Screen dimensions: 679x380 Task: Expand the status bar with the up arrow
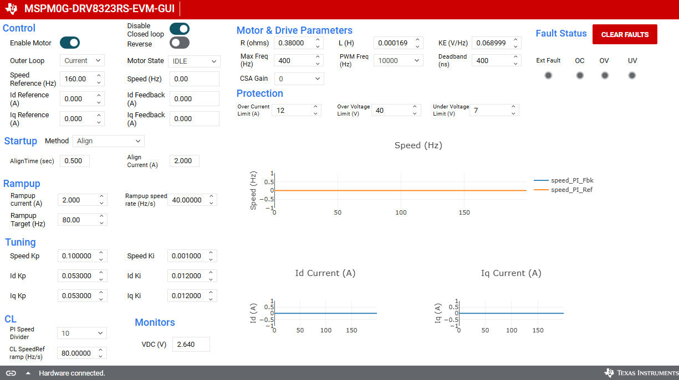pos(28,373)
